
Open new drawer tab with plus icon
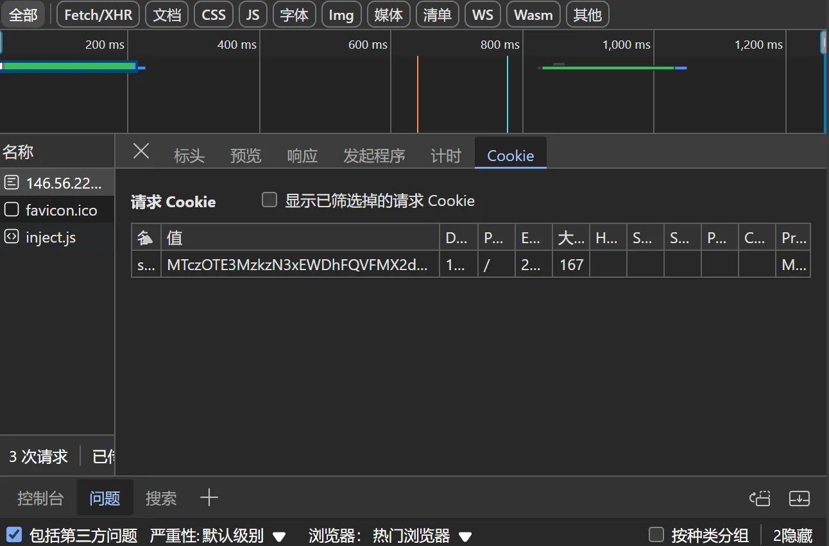pos(209,498)
